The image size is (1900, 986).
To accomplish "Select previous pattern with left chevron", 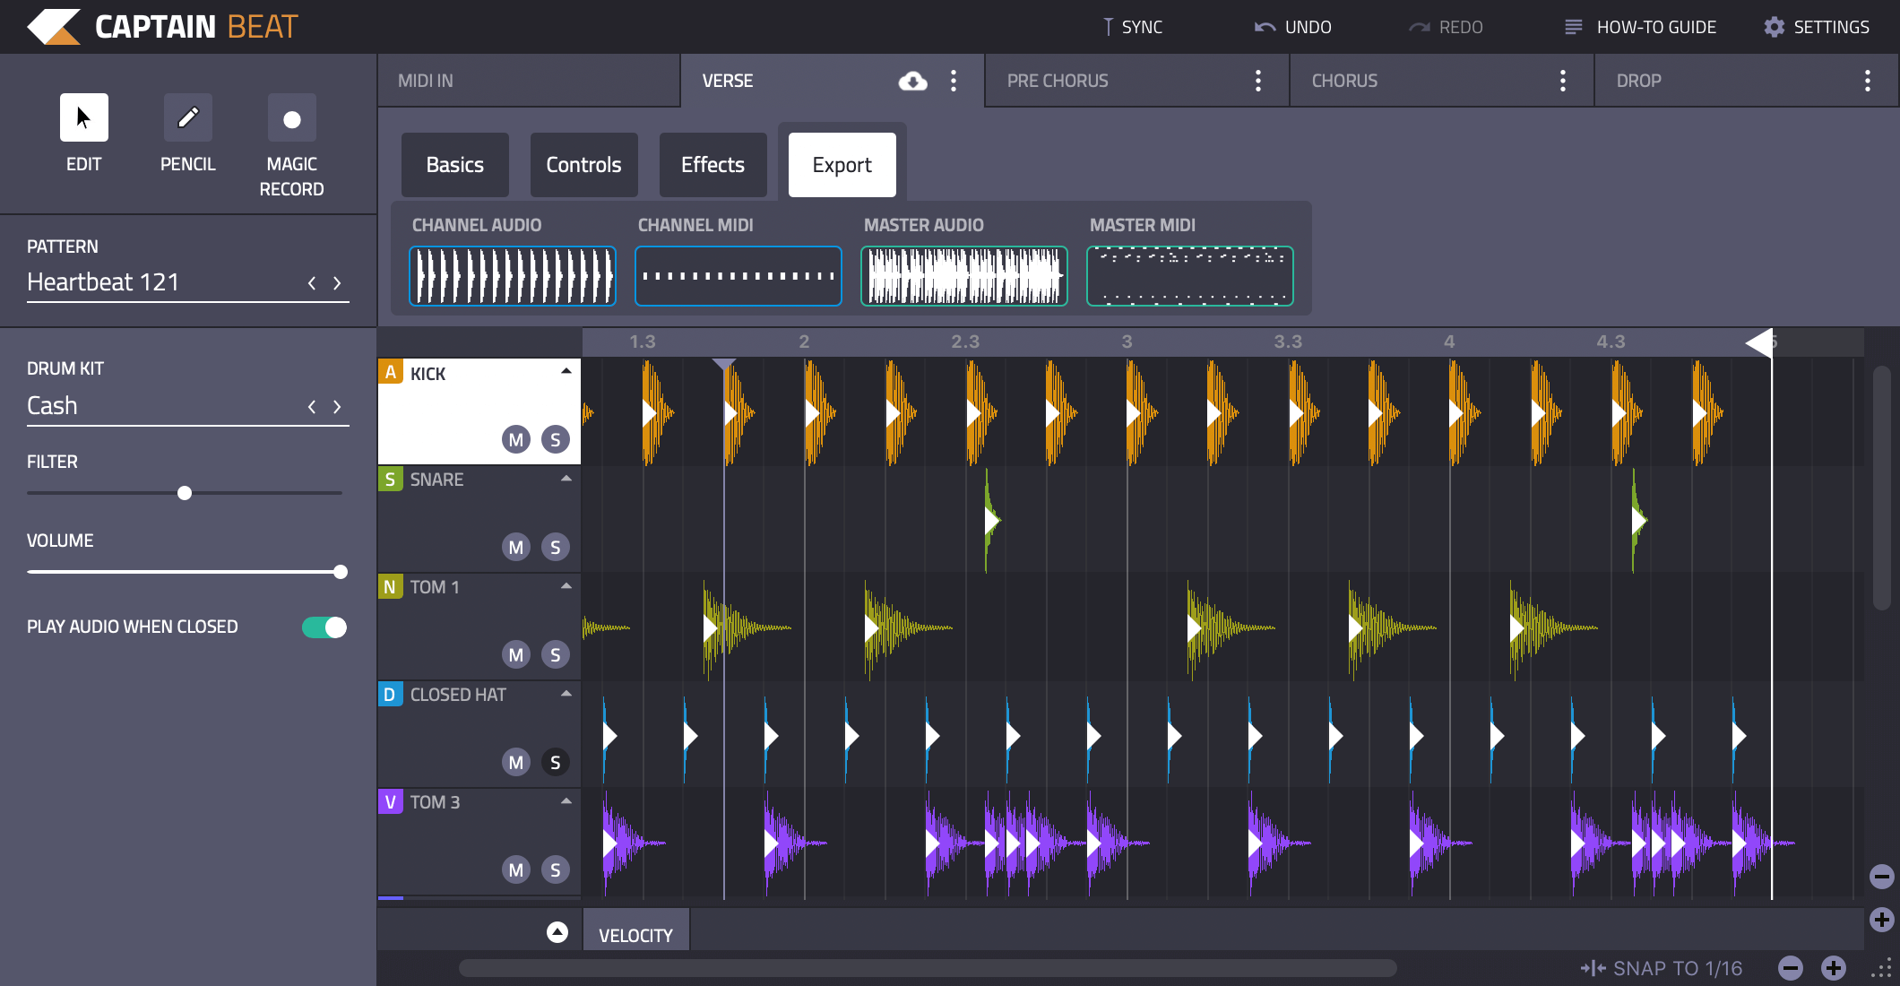I will 312,282.
